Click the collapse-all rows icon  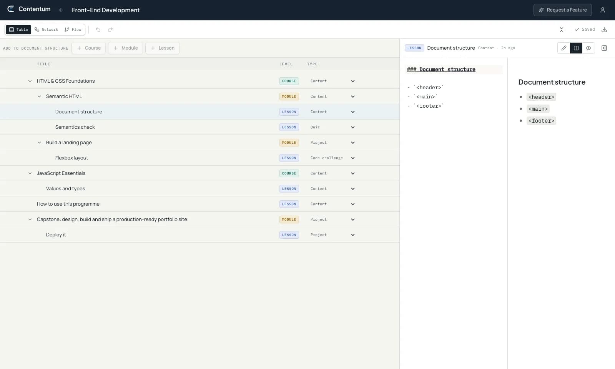click(561, 30)
